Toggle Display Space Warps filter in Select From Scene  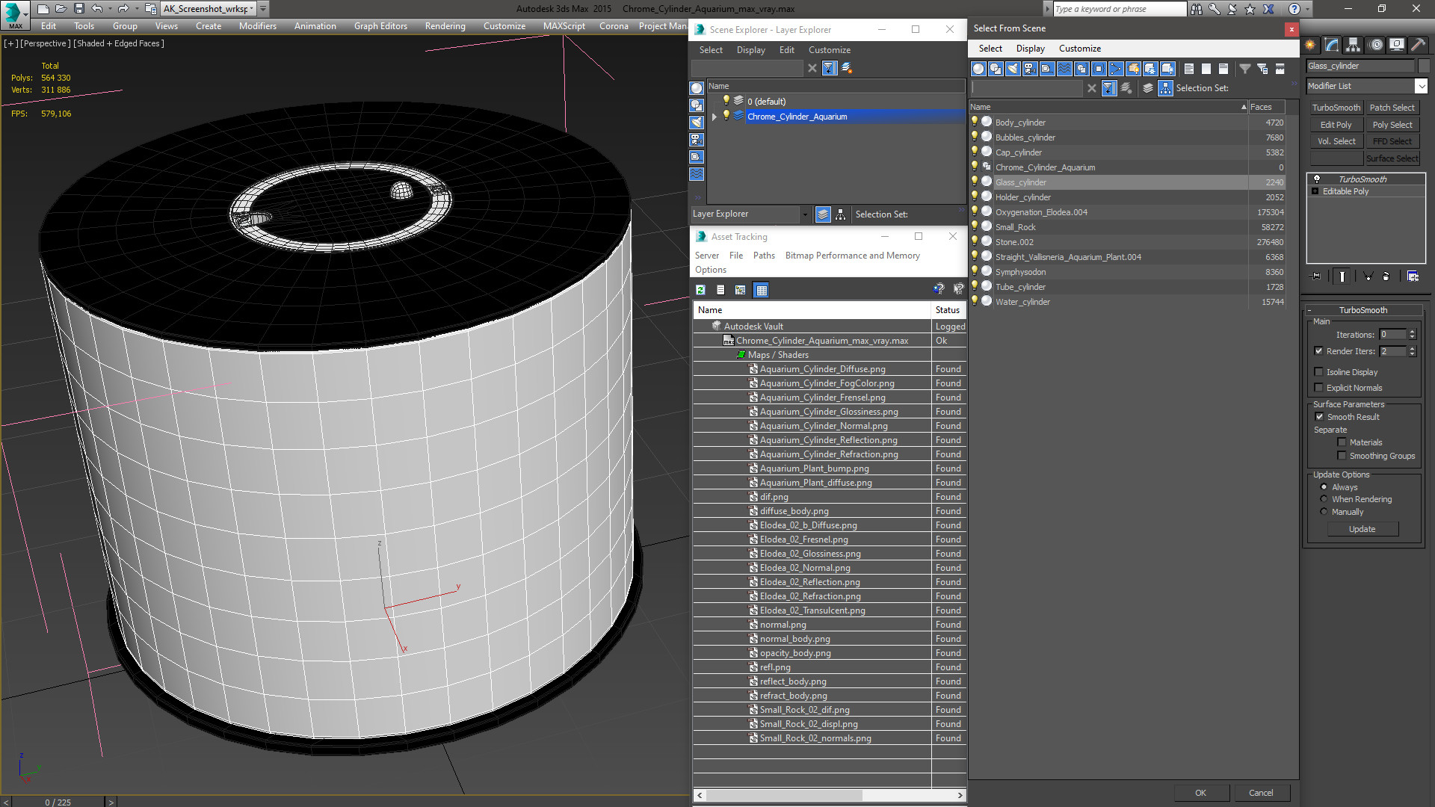pos(1064,69)
